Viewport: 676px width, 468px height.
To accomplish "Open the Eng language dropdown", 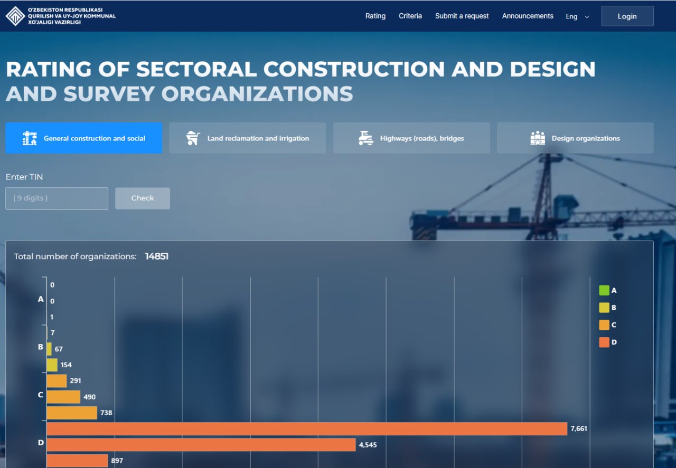I will tap(572, 16).
